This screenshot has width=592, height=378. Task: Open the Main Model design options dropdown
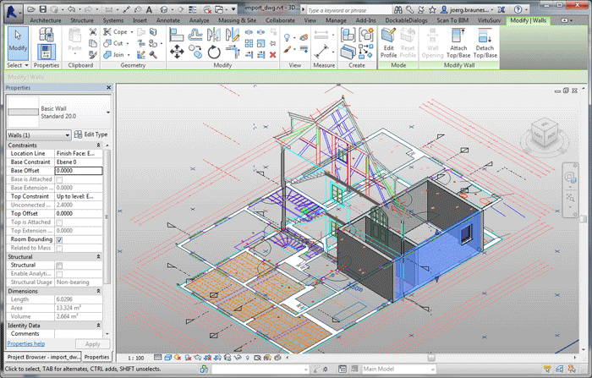pos(398,369)
